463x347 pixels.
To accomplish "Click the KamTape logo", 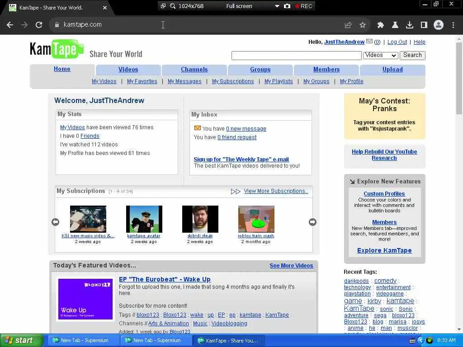I will tap(57, 49).
